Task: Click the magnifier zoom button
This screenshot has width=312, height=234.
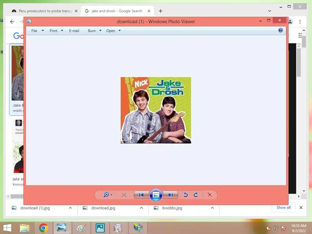Action: pyautogui.click(x=106, y=195)
